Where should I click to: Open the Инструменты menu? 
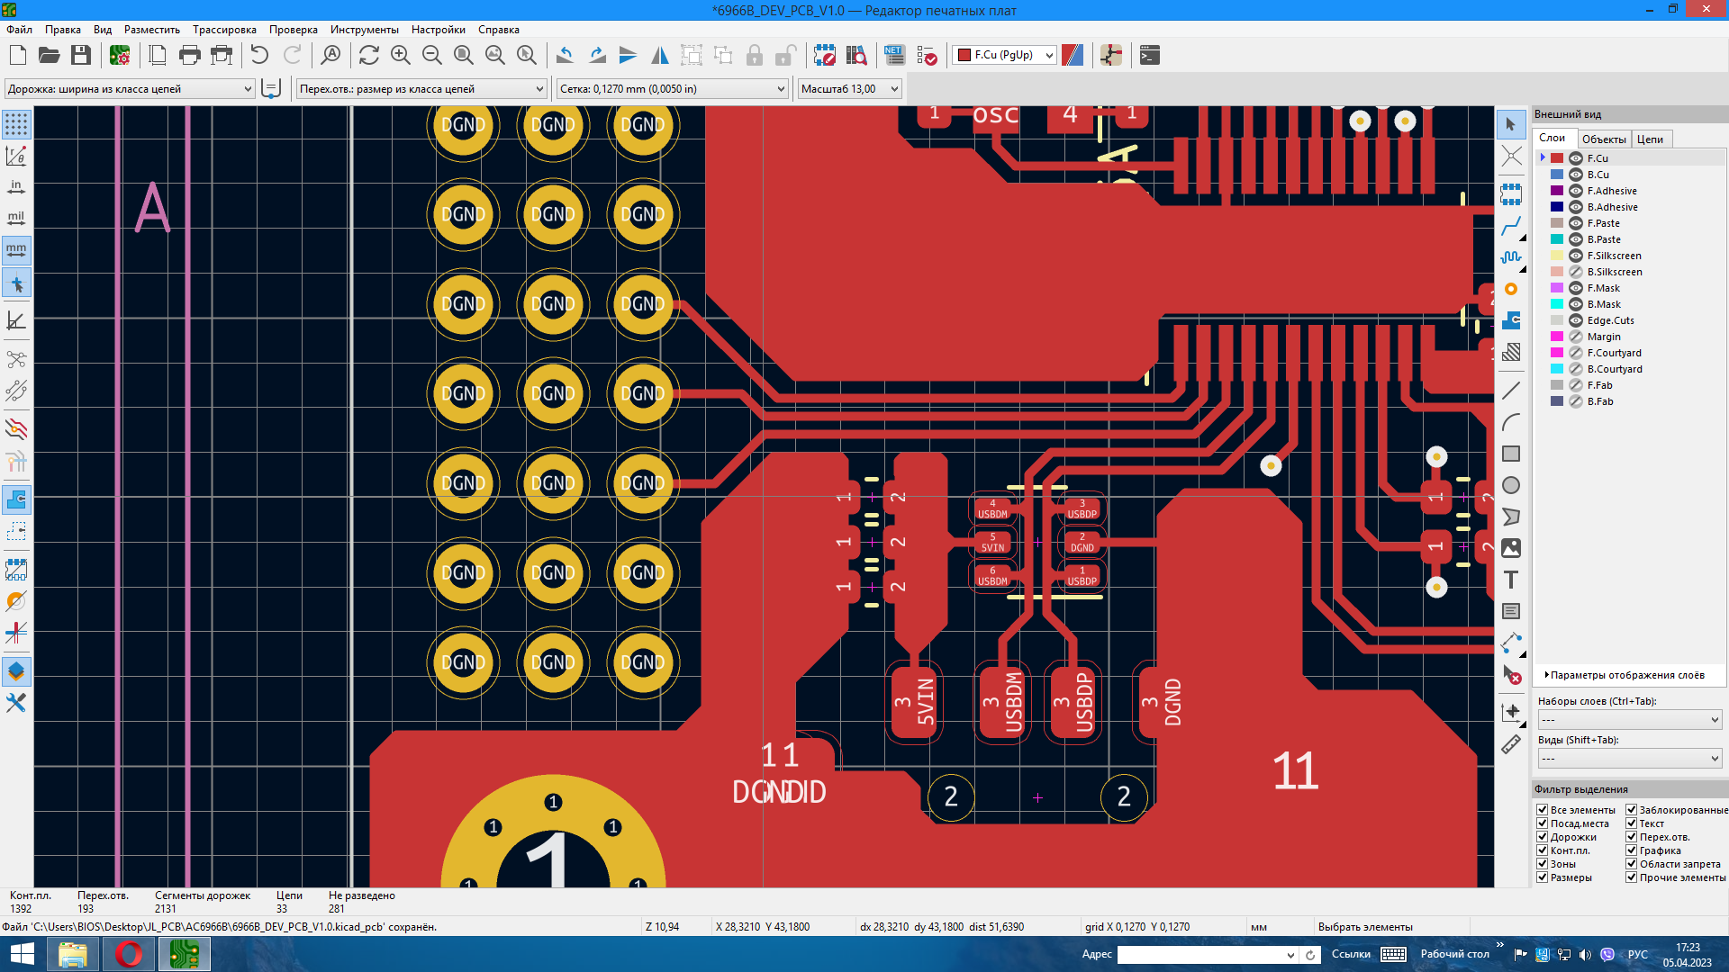pyautogui.click(x=364, y=30)
